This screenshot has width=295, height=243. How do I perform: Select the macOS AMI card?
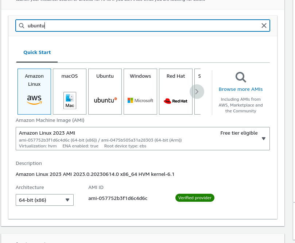(70, 92)
